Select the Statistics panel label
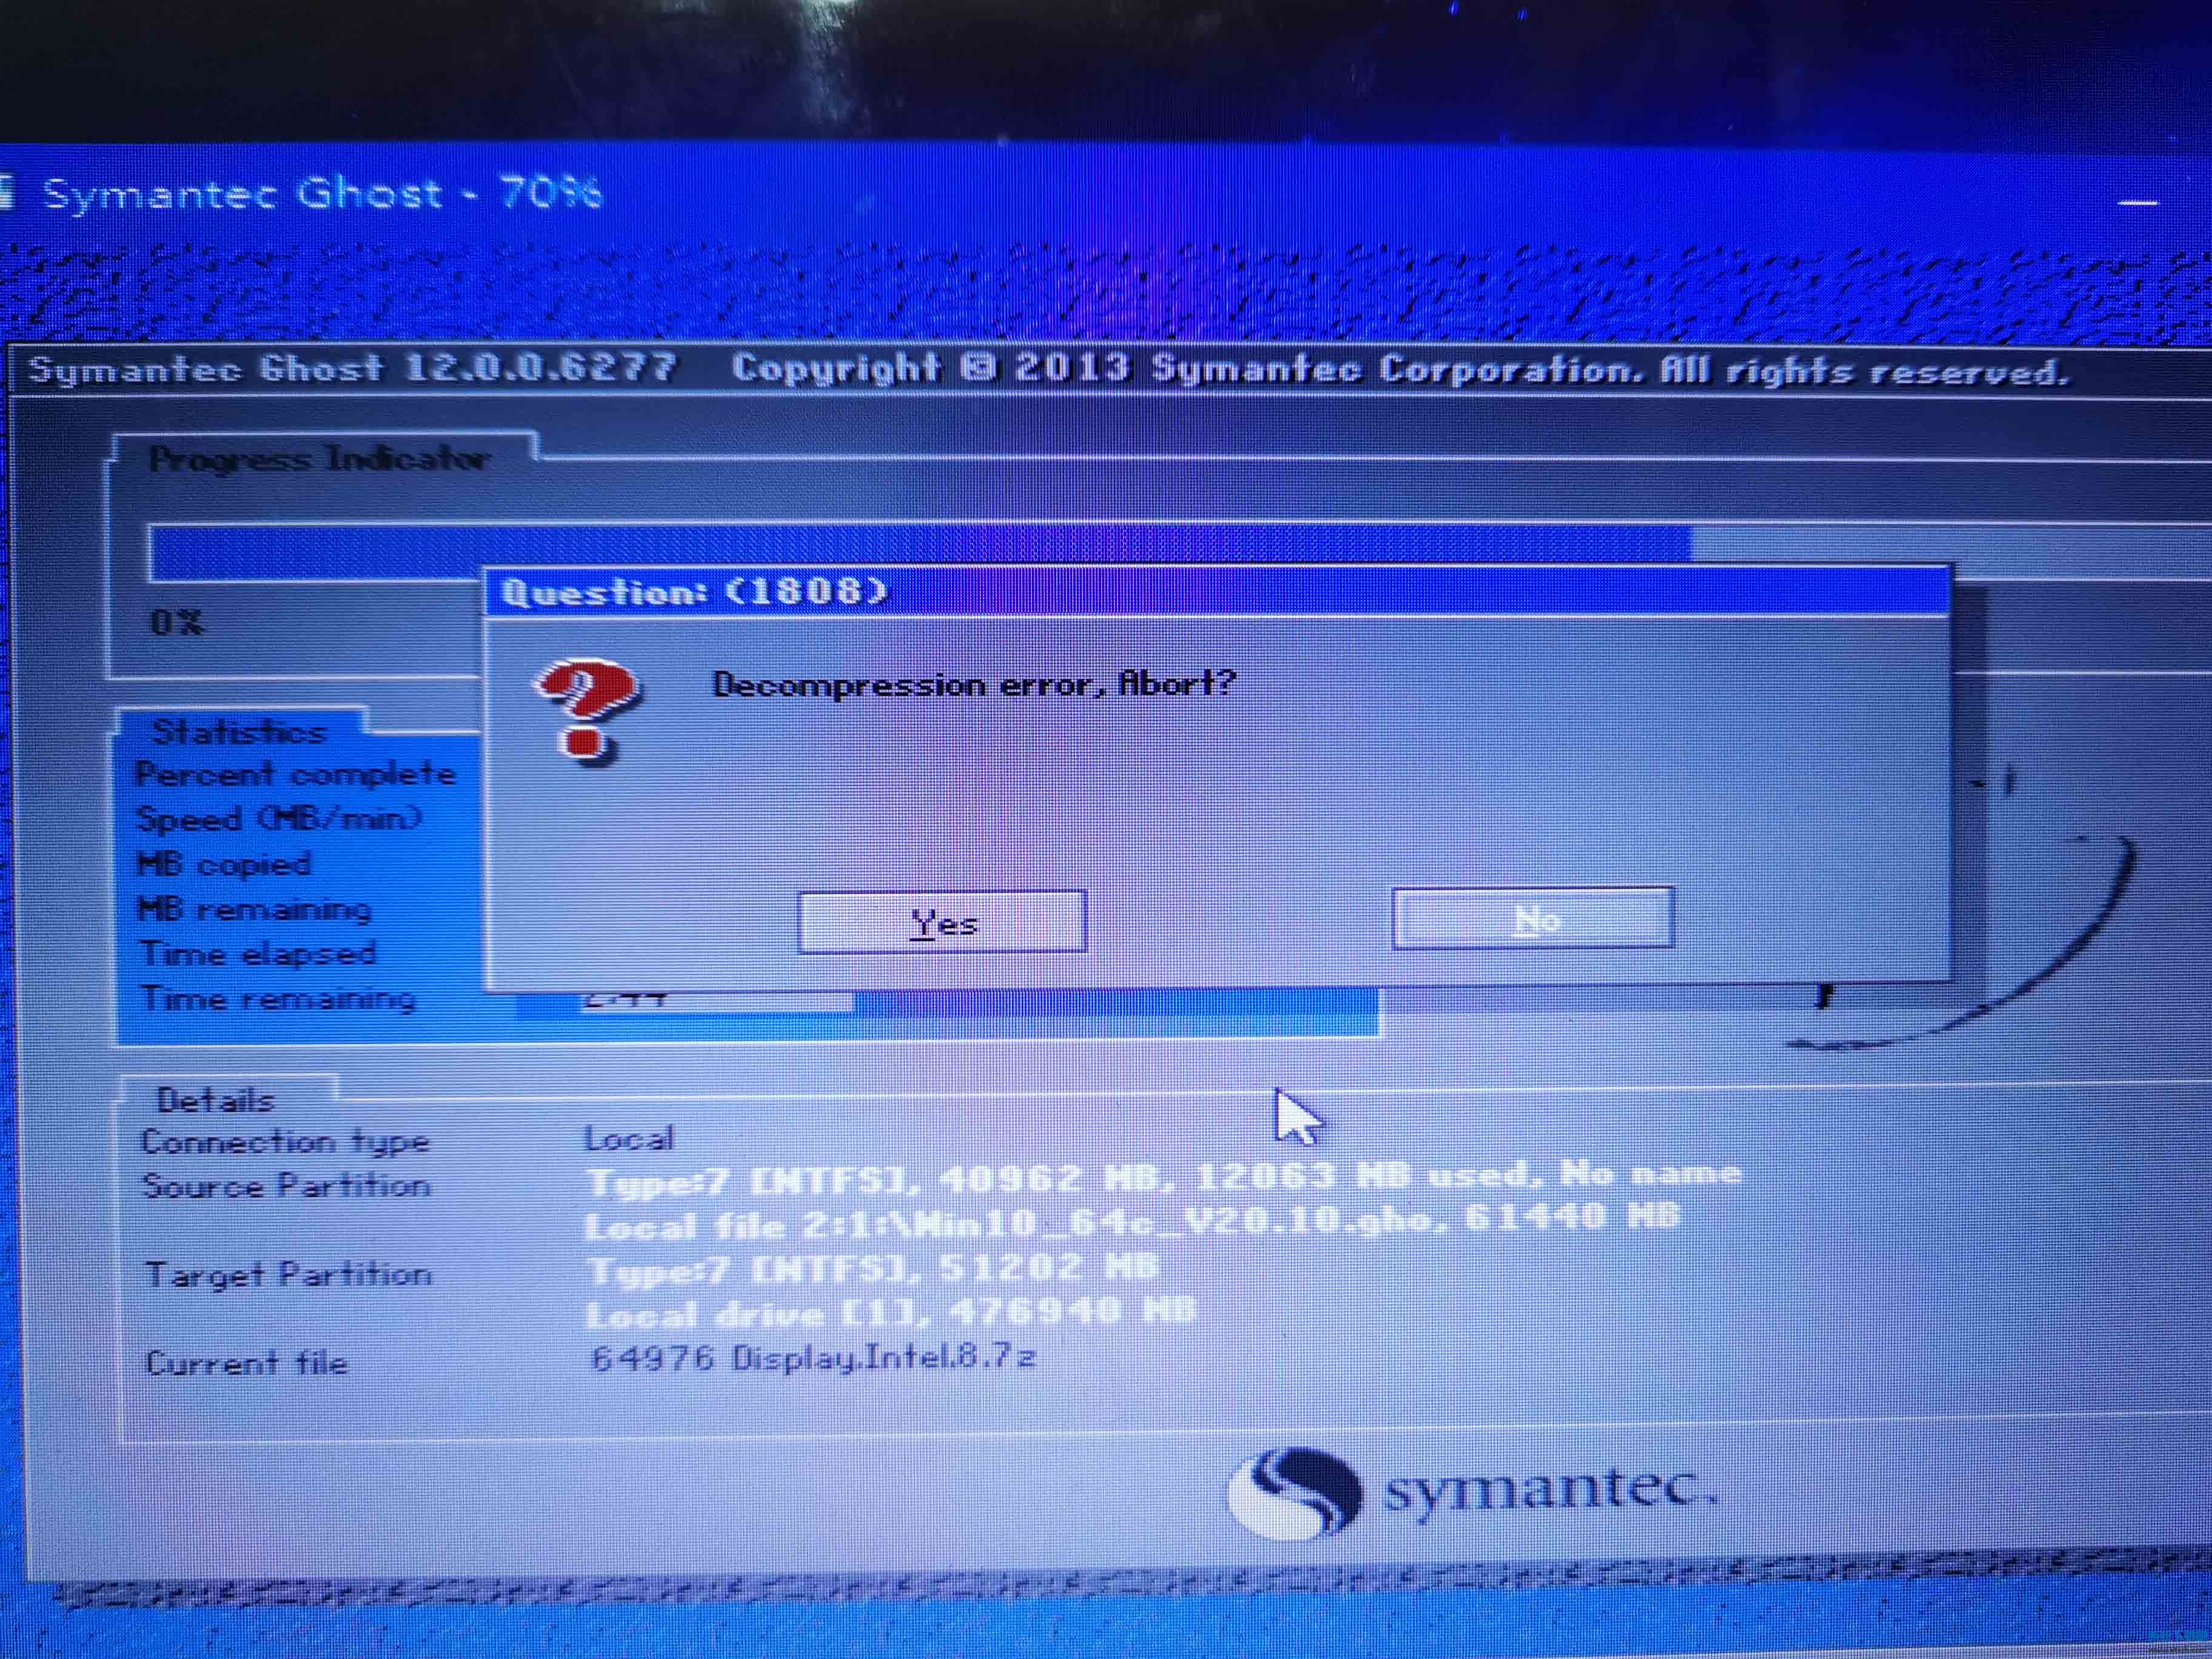Screen dimensions: 2212x1659 [239, 732]
